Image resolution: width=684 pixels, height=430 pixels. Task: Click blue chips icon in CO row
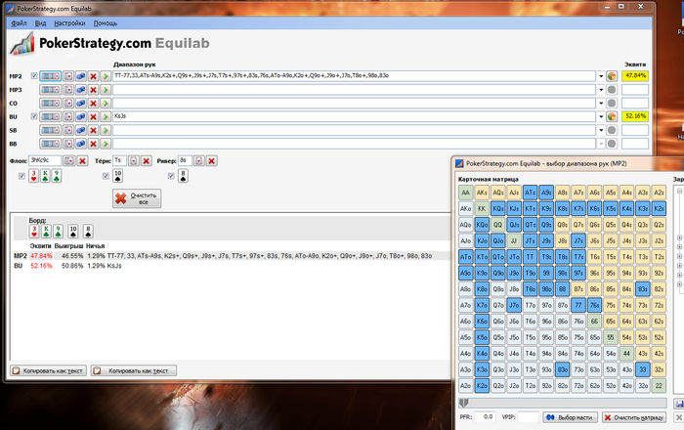click(81, 103)
